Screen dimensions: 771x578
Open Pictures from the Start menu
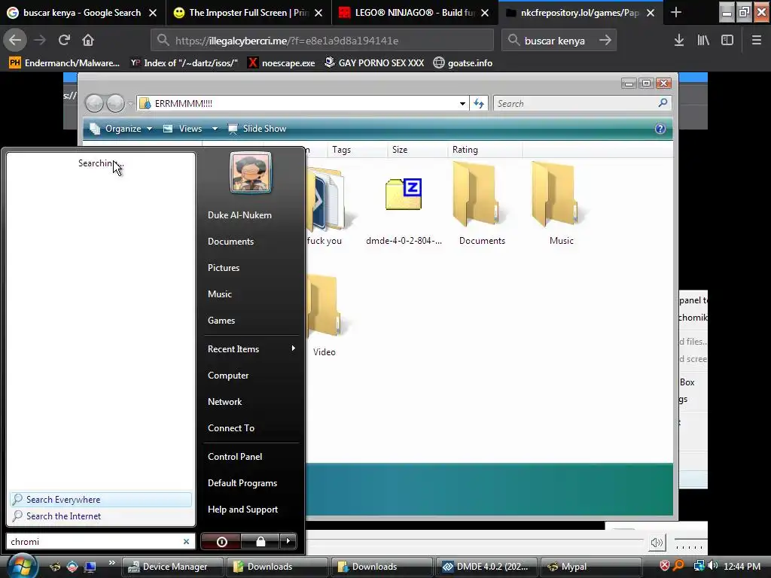(223, 268)
